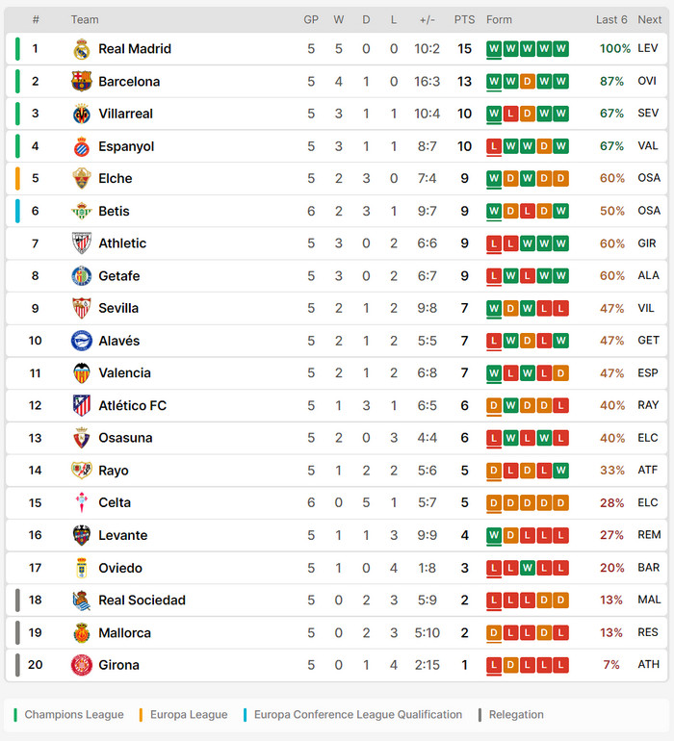
Task: Click Oviedo's 20% Last 6 percentage
Action: click(x=611, y=568)
